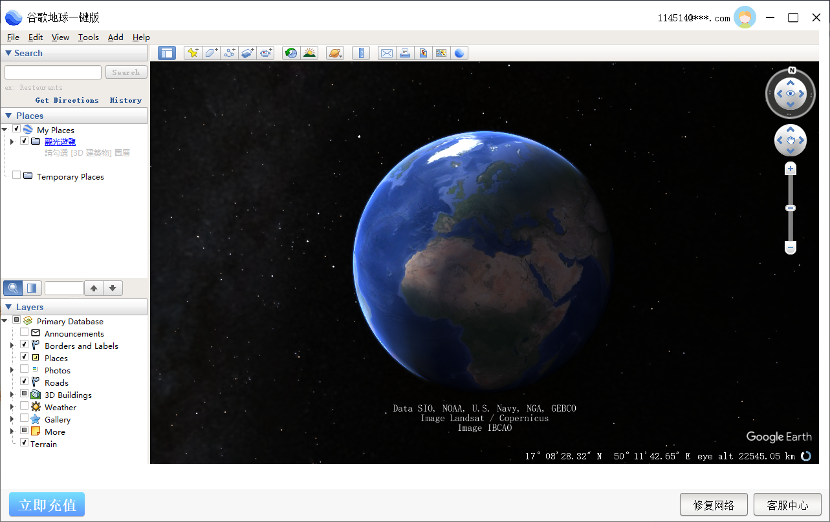Select the Add Polygon tool

tap(211, 53)
